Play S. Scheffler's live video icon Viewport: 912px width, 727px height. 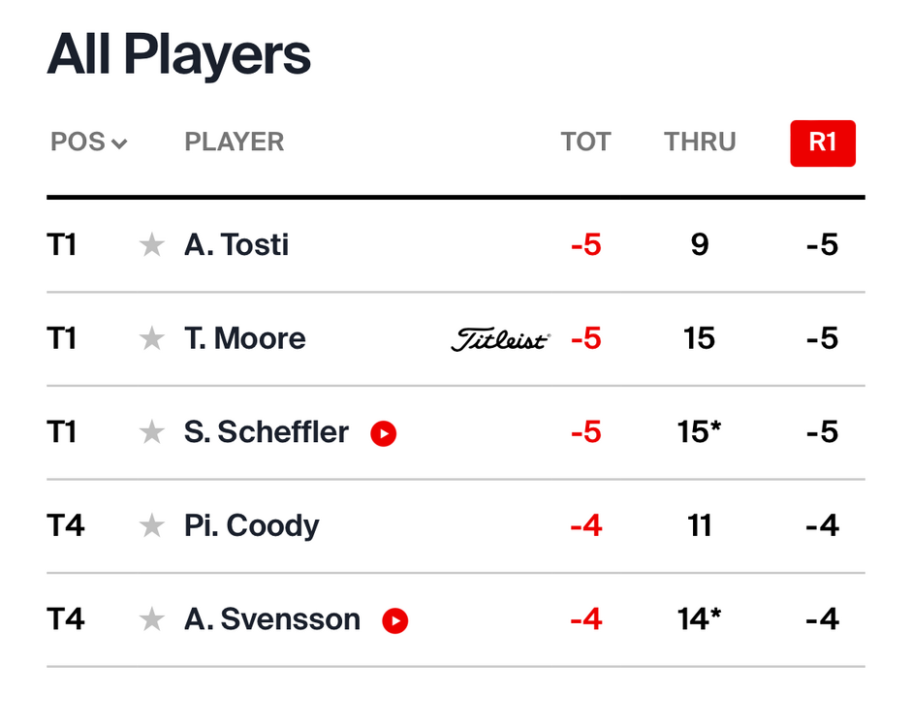384,433
